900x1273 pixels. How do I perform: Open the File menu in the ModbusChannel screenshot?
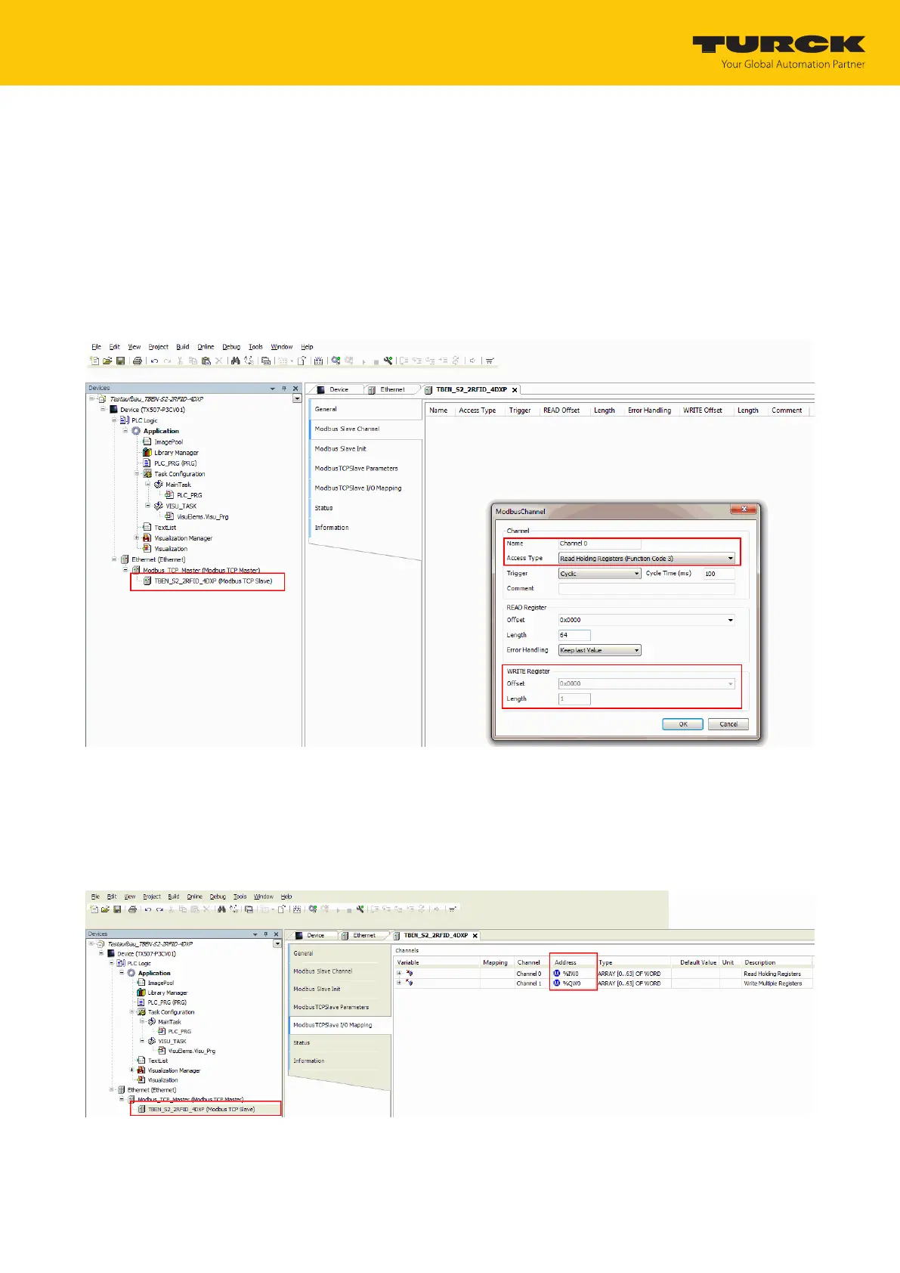coord(96,347)
